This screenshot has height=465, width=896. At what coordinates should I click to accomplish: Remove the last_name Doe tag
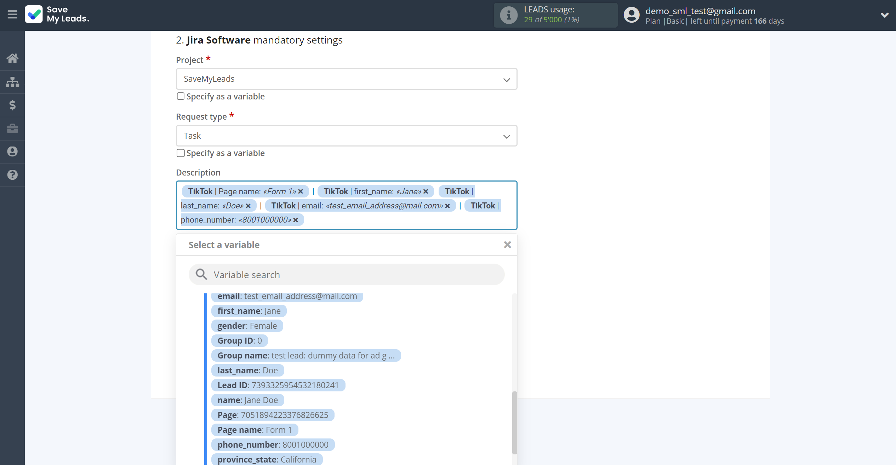(248, 206)
